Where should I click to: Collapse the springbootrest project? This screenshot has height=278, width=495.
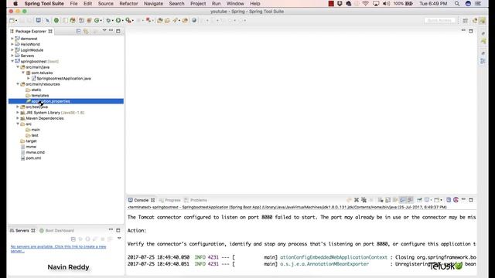[x=12, y=61]
